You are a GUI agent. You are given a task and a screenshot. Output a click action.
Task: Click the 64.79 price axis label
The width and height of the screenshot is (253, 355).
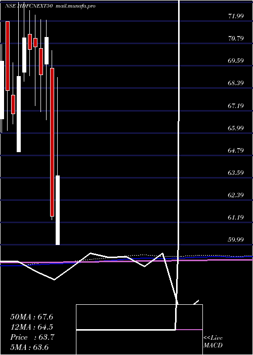(236, 150)
